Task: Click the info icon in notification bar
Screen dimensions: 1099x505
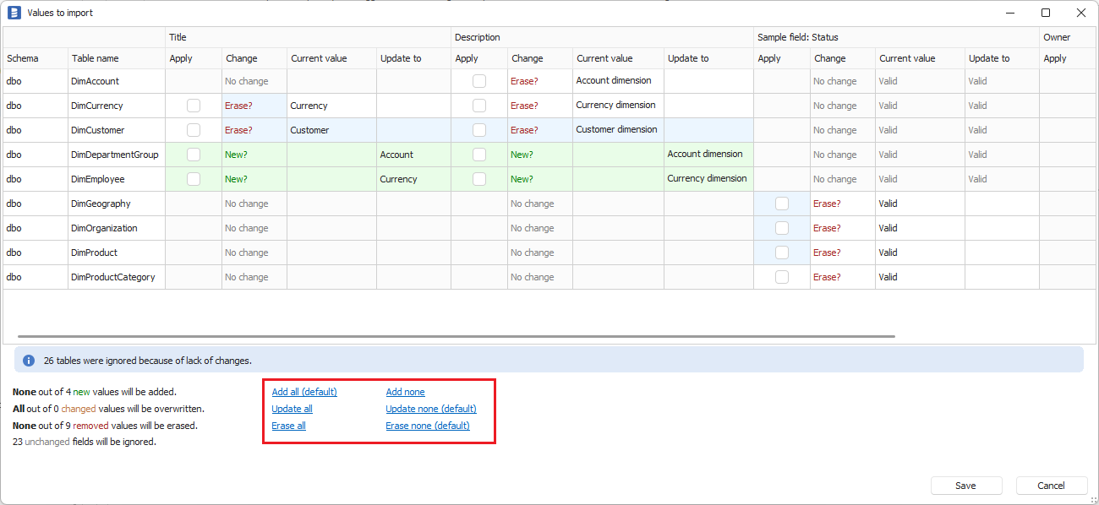Action: (x=29, y=361)
